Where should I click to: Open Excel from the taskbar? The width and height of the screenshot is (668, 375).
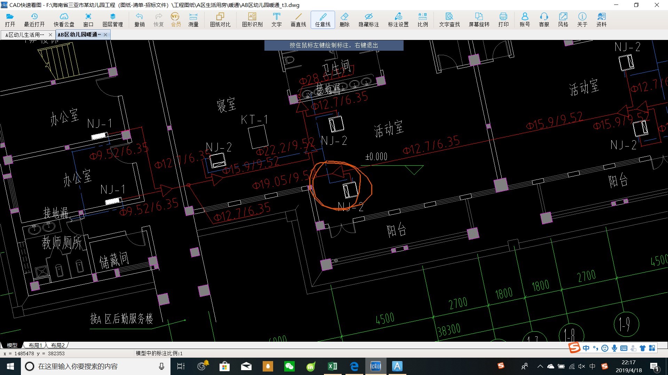click(332, 366)
